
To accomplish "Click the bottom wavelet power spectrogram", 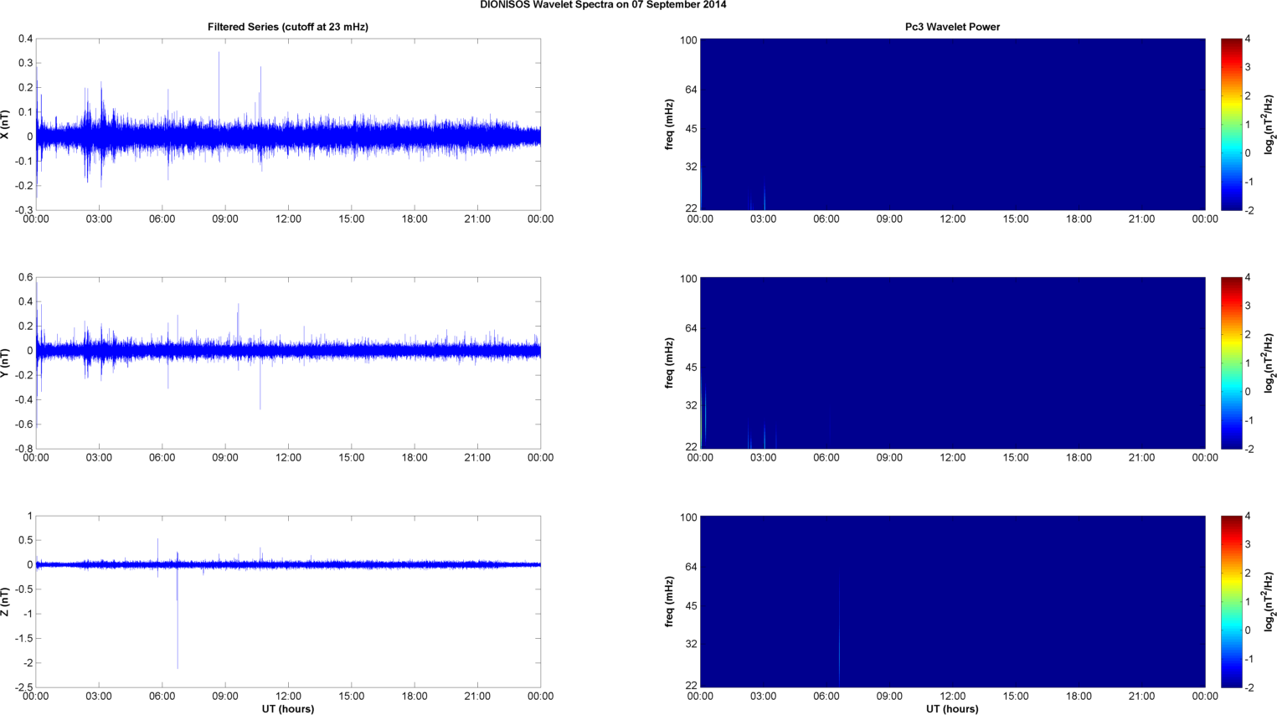I will 952,601.
